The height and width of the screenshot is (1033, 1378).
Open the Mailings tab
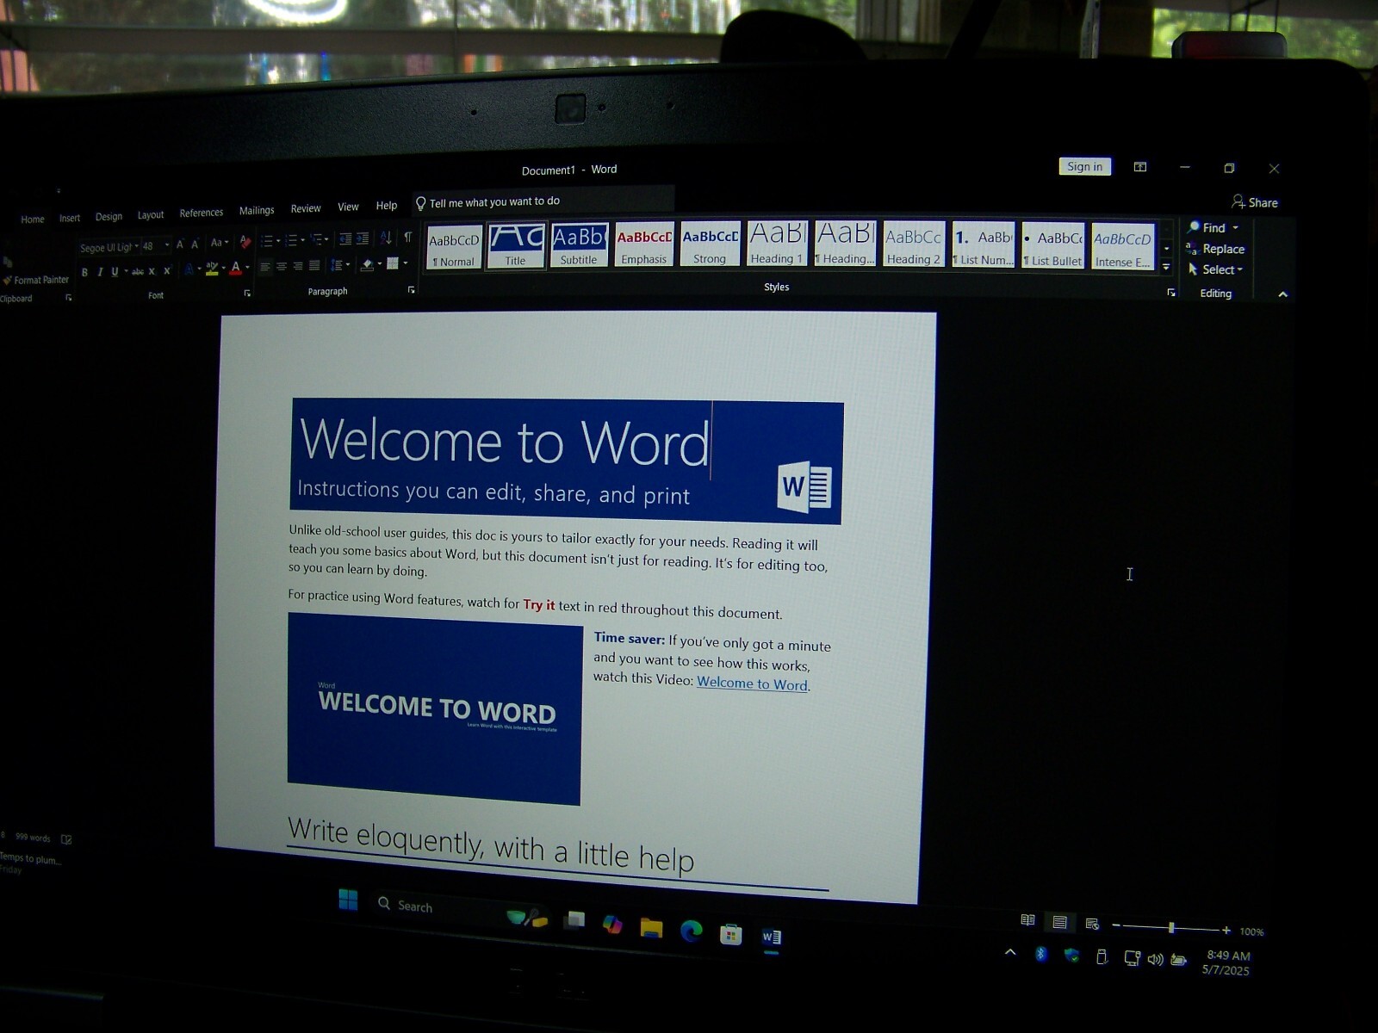pyautogui.click(x=257, y=210)
